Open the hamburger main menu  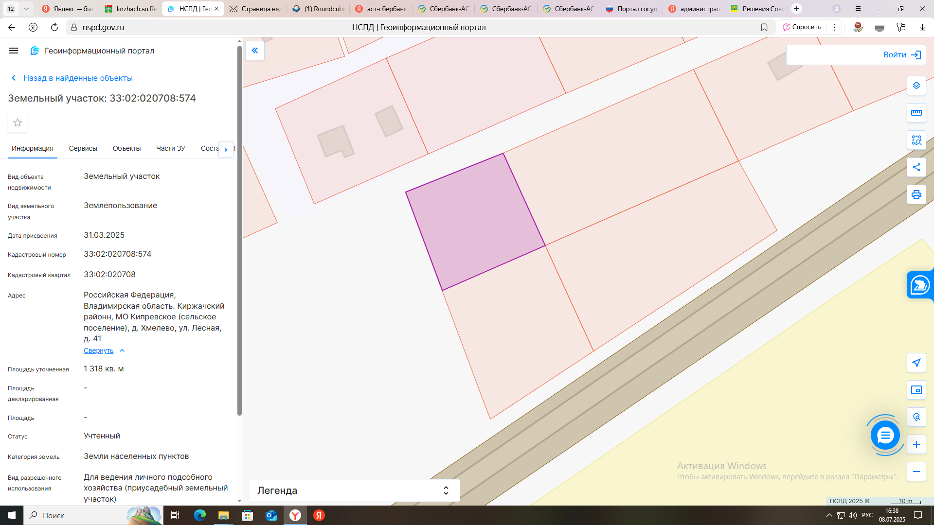[14, 51]
